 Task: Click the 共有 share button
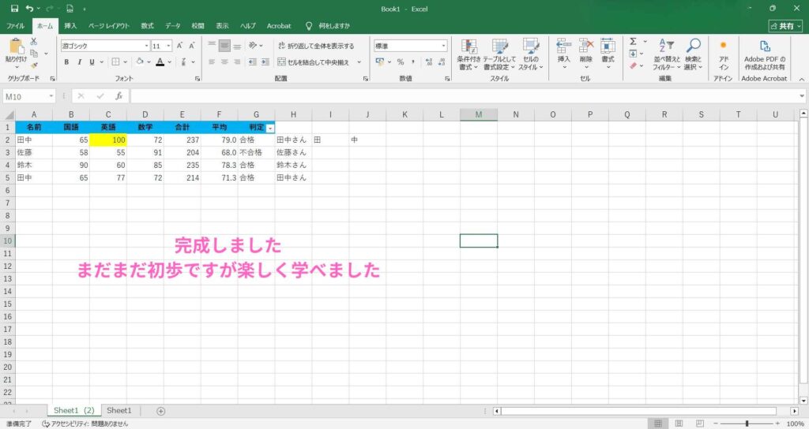(x=786, y=26)
